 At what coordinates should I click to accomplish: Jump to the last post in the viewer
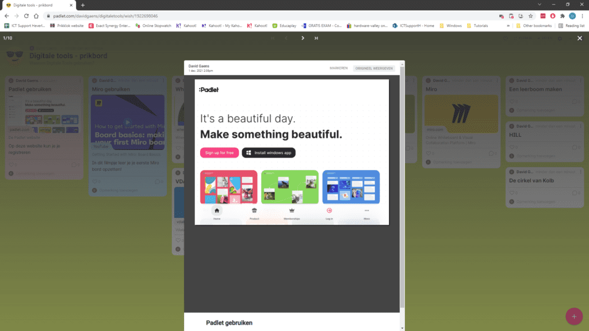[316, 38]
